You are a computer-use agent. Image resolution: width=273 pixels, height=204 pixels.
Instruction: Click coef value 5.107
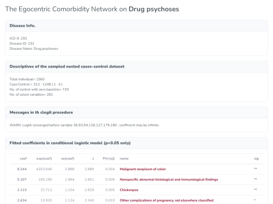pyautogui.click(x=22, y=179)
